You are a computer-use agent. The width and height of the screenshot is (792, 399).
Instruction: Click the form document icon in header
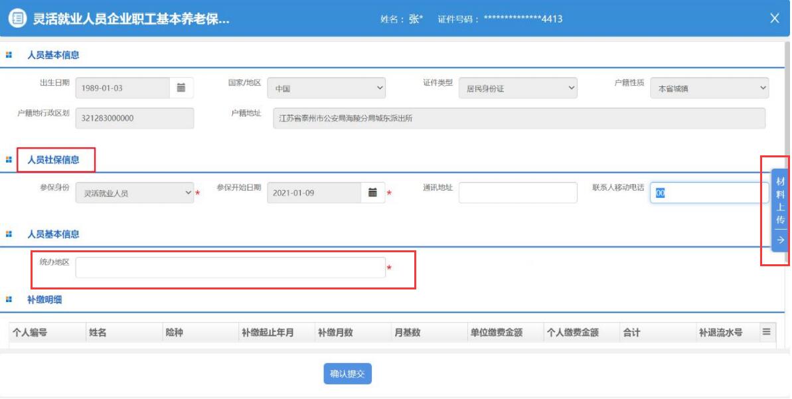tap(17, 19)
